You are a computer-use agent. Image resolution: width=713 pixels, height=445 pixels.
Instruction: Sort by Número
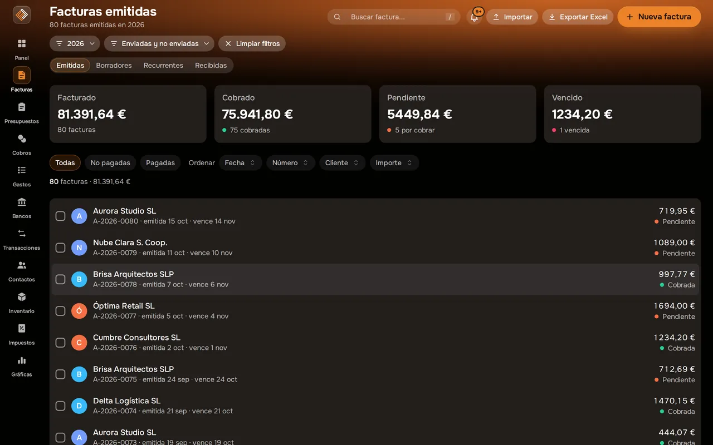tap(290, 162)
